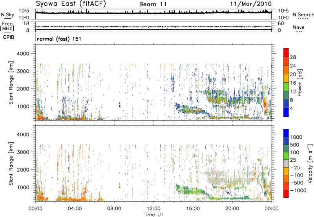Image resolution: width=314 pixels, height=217 pixels.
Task: Click the date '11/Mar/2010'
Action: tap(251, 4)
